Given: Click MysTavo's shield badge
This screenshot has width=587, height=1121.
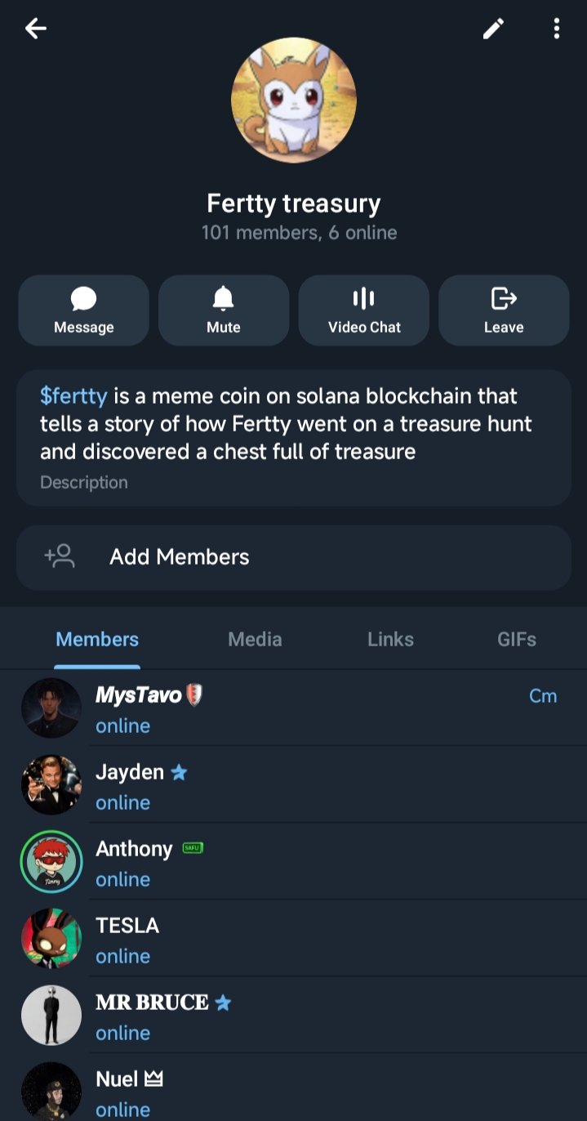Looking at the screenshot, I should click(194, 695).
